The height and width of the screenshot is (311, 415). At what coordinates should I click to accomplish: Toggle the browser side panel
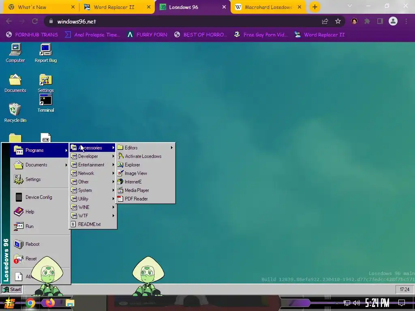380,21
